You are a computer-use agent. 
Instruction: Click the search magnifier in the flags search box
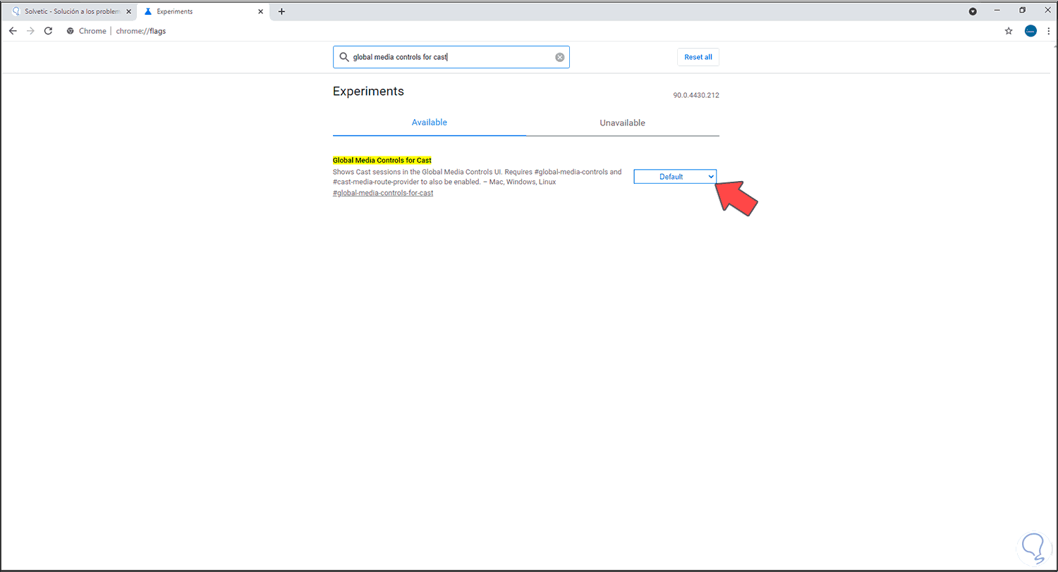[x=344, y=56]
